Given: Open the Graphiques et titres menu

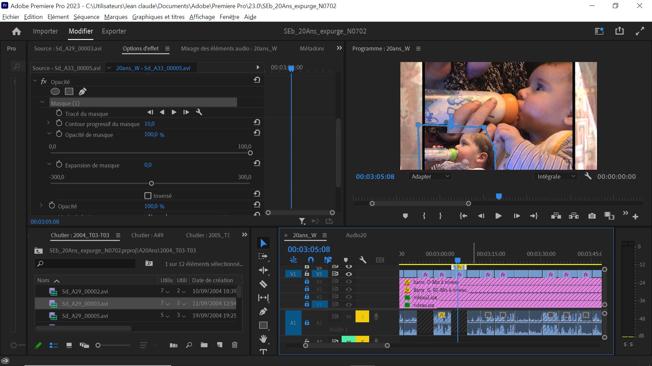Looking at the screenshot, I should (158, 17).
